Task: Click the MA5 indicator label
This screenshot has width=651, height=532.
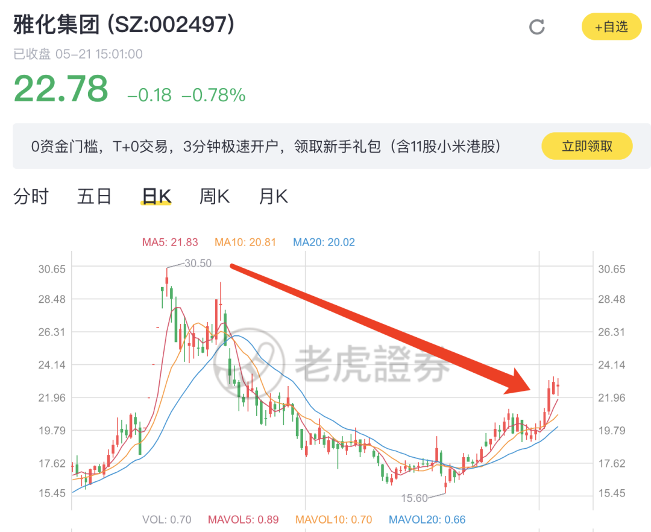Action: [170, 242]
